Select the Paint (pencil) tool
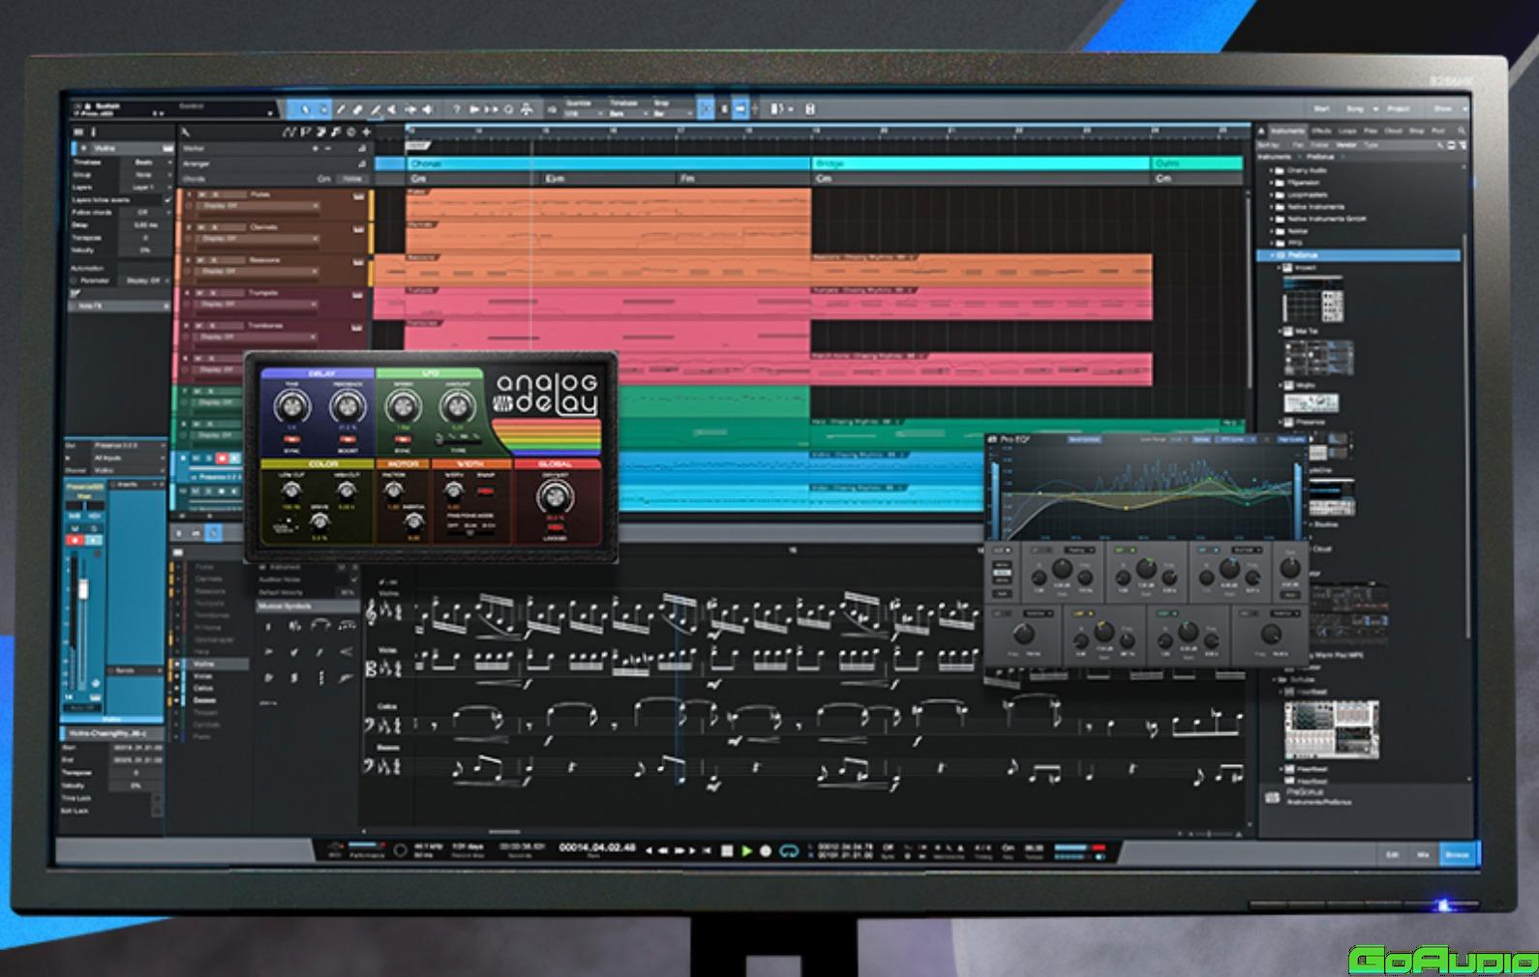The width and height of the screenshot is (1539, 977). coord(375,109)
